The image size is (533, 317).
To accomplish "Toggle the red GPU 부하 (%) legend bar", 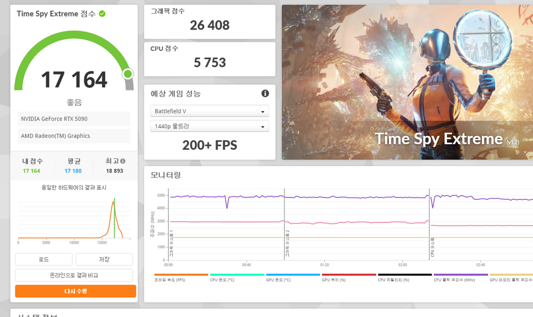I will 349,274.
